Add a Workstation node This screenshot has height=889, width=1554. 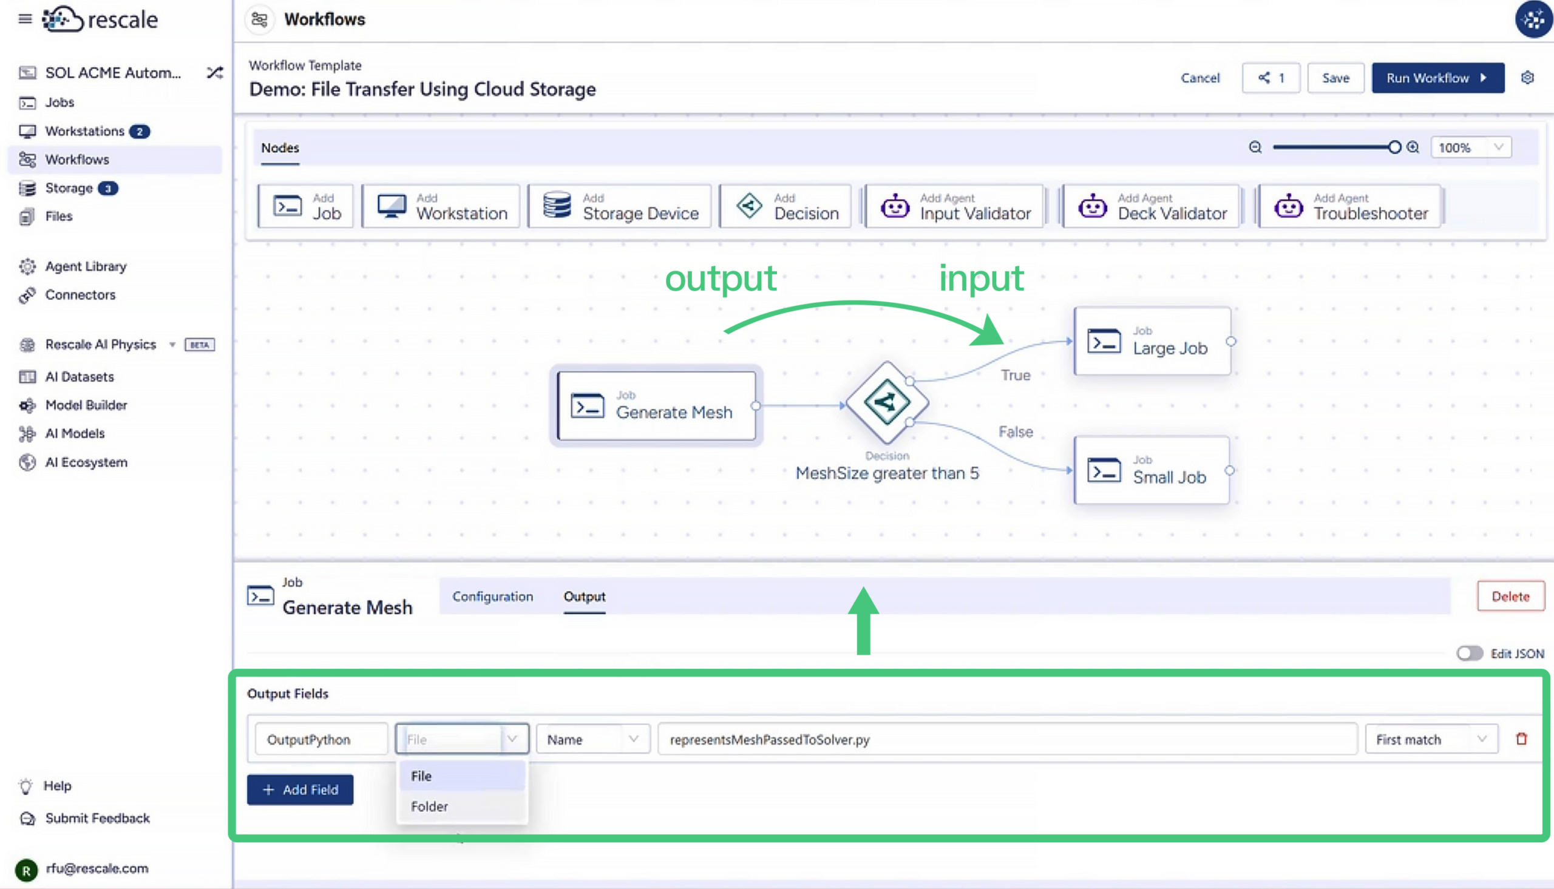[x=440, y=206]
